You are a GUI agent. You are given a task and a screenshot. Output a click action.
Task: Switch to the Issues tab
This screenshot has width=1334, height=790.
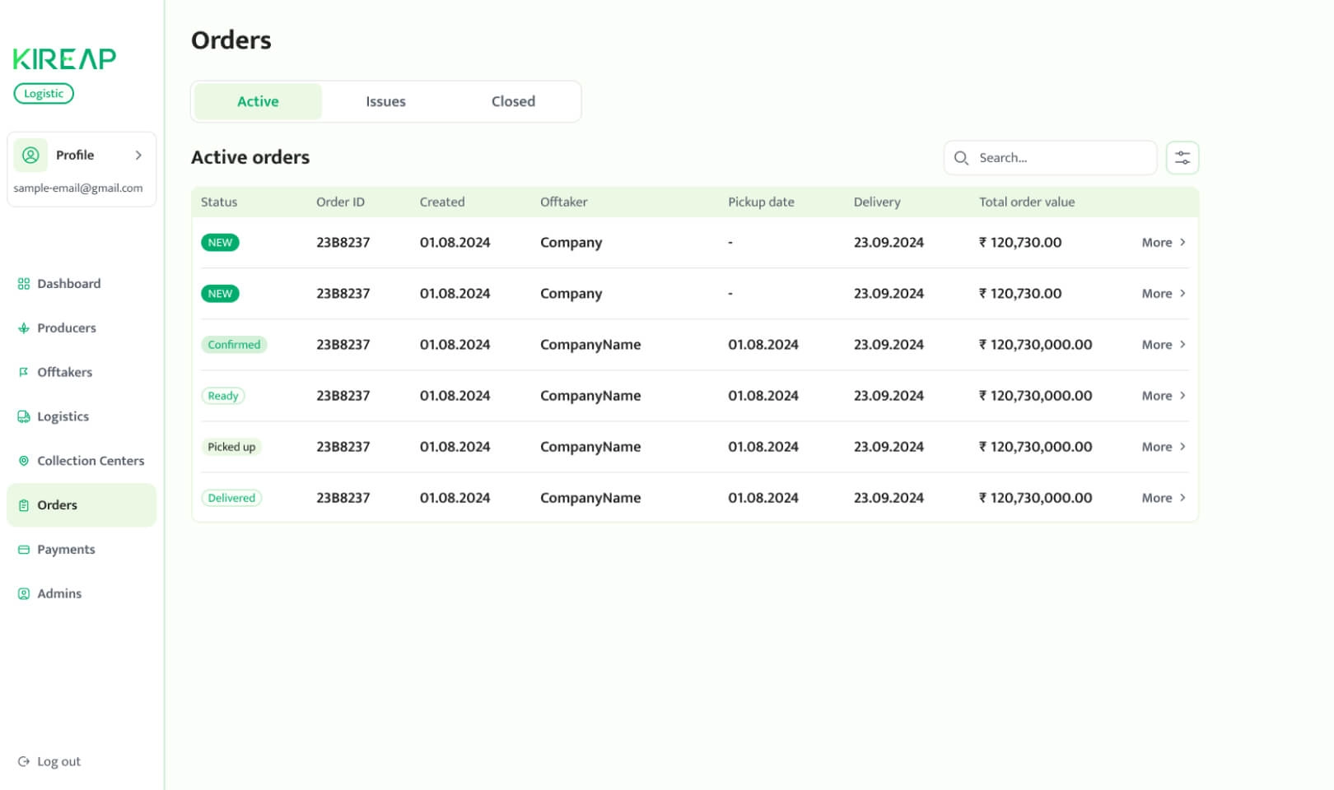(x=385, y=102)
